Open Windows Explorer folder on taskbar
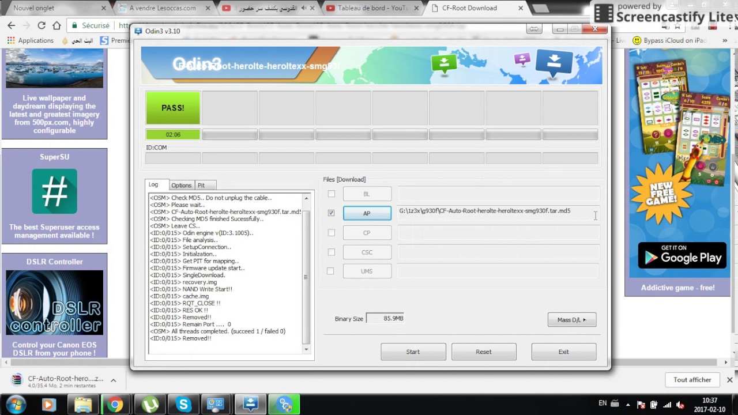 (82, 405)
